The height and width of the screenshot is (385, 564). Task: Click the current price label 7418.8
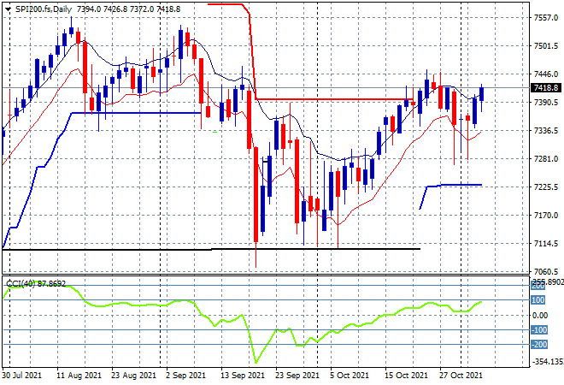click(546, 88)
